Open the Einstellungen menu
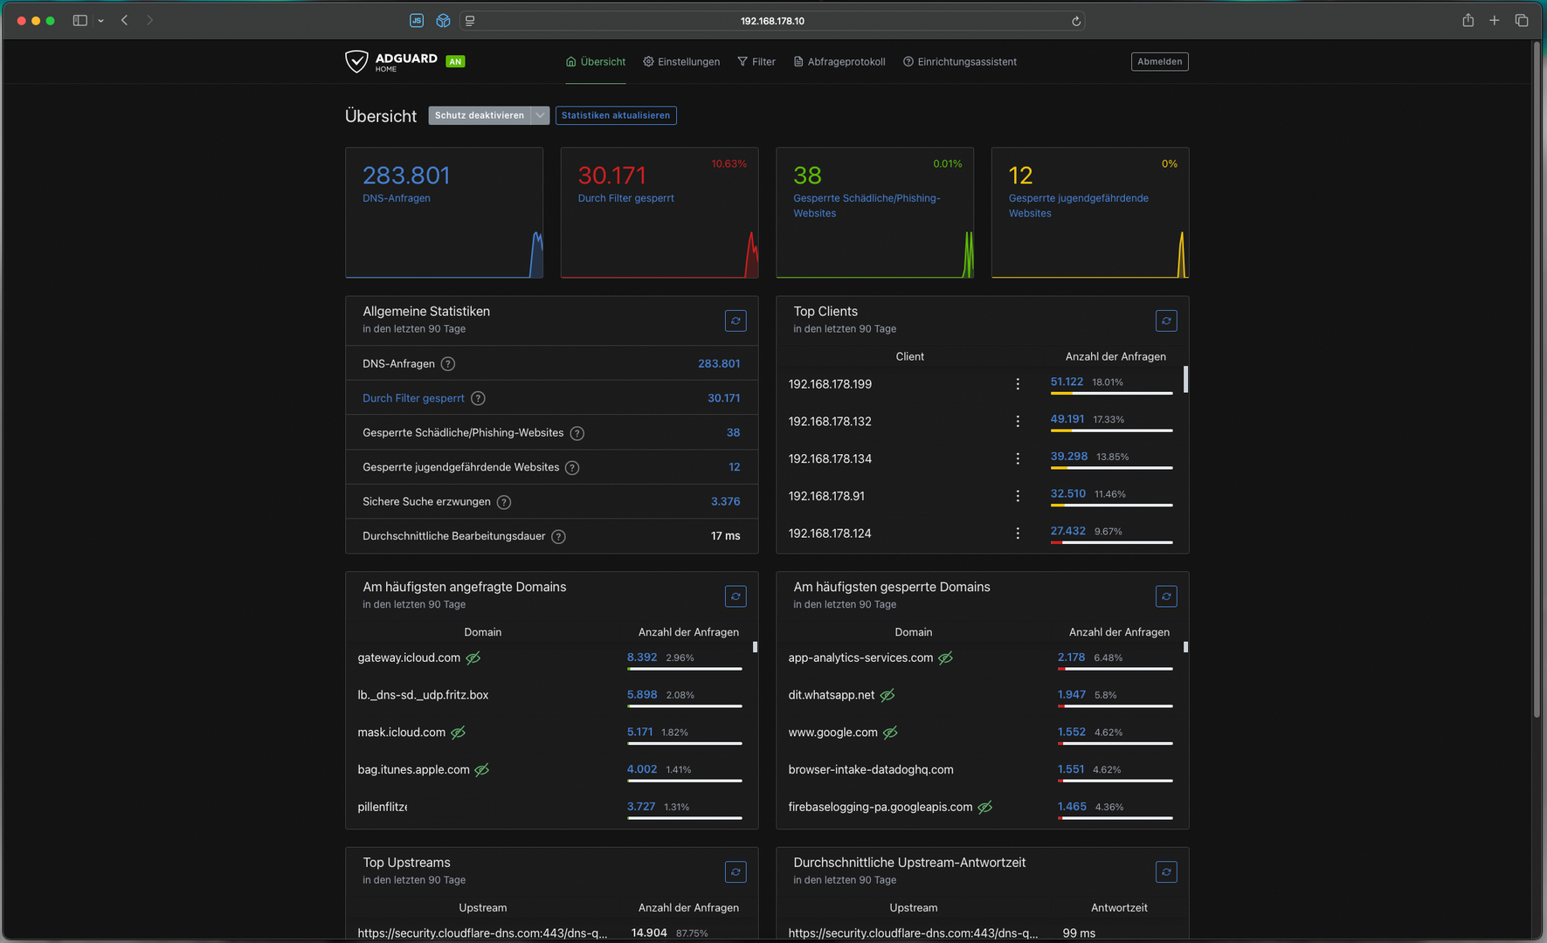 coord(681,62)
